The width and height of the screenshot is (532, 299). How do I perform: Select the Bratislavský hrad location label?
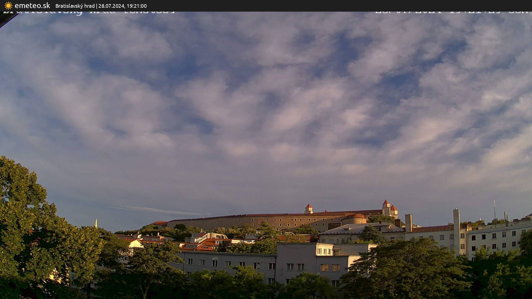click(75, 6)
